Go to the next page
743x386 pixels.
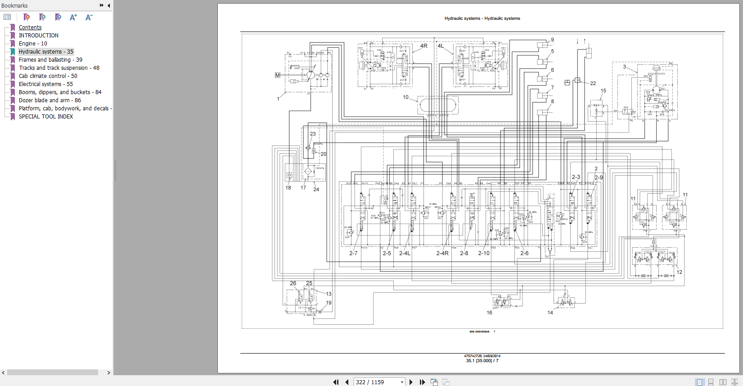pyautogui.click(x=411, y=382)
